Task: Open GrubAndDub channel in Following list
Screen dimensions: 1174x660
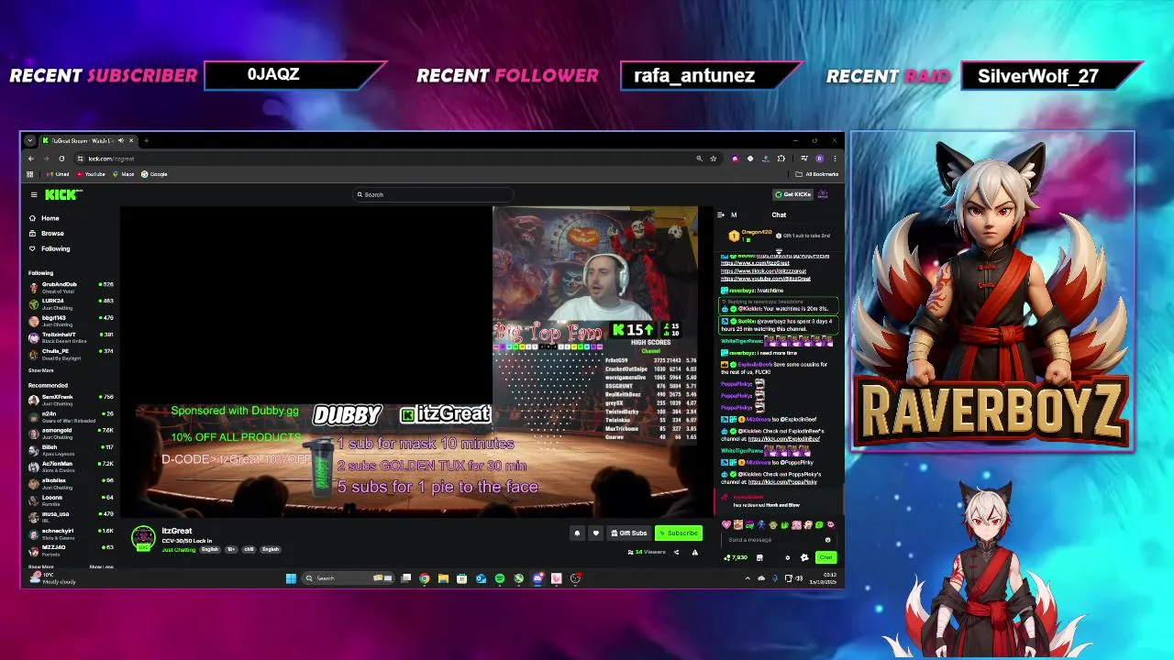Action: [x=71, y=287]
